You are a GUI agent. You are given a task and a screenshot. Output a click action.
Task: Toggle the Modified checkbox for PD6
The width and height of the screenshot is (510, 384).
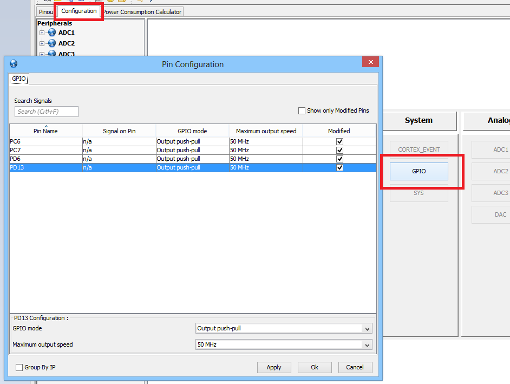[x=339, y=159]
